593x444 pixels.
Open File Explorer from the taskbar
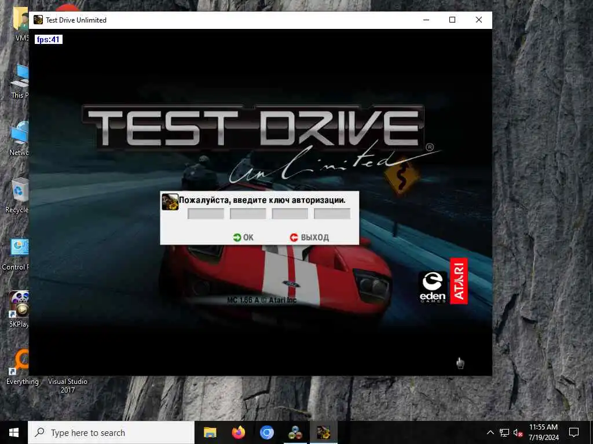210,432
